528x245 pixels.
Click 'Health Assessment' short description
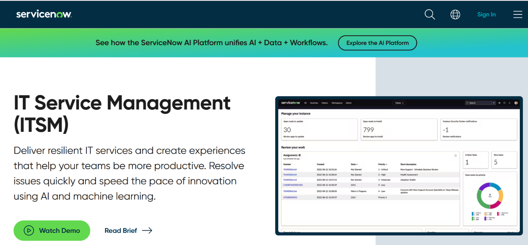(x=409, y=175)
